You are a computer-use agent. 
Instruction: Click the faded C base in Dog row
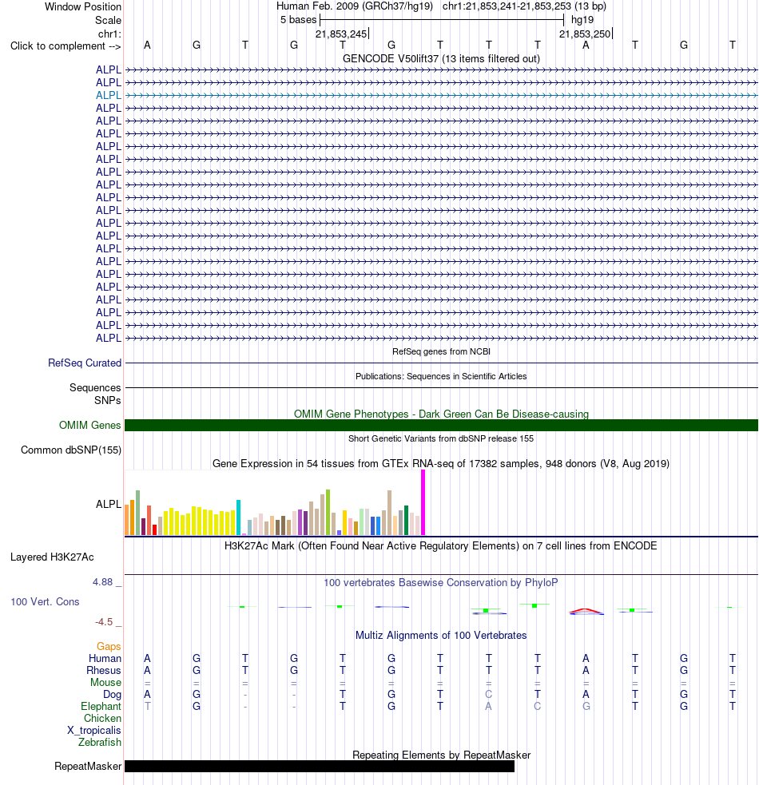pos(488,695)
